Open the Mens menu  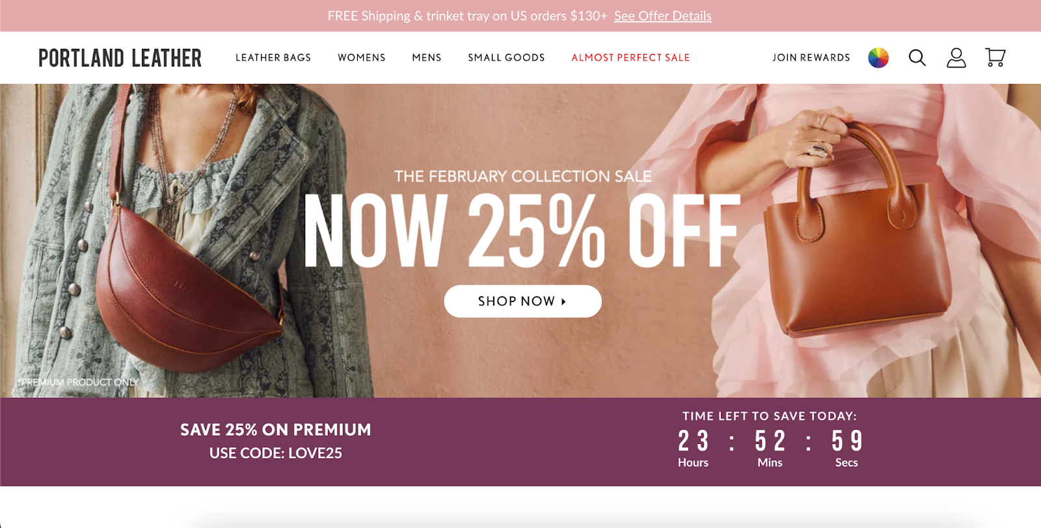coord(427,57)
